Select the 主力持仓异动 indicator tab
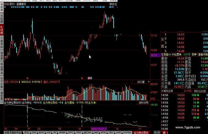The image size is (208, 134). pos(141,132)
